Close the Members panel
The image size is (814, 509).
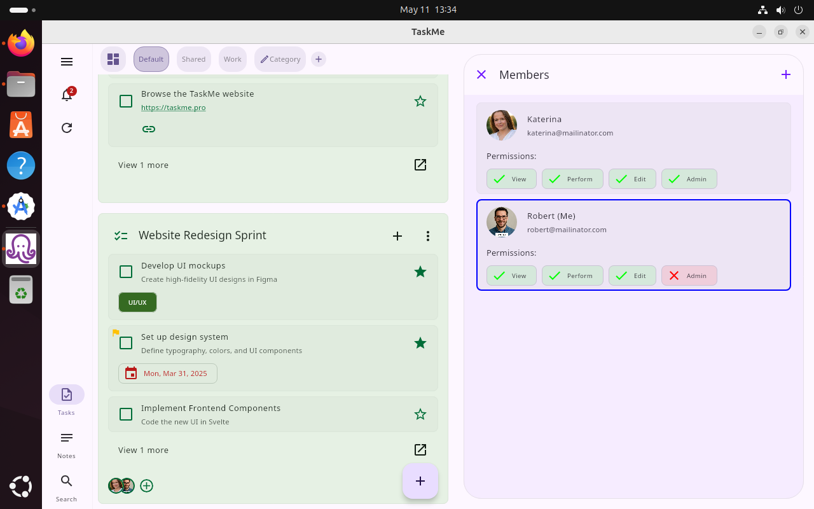click(x=481, y=74)
